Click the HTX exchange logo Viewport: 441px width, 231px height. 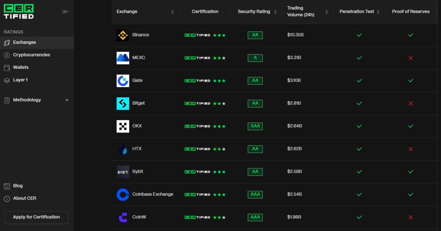123,149
